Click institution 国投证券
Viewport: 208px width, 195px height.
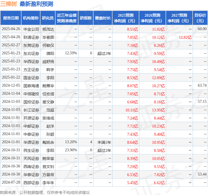coord(31,102)
